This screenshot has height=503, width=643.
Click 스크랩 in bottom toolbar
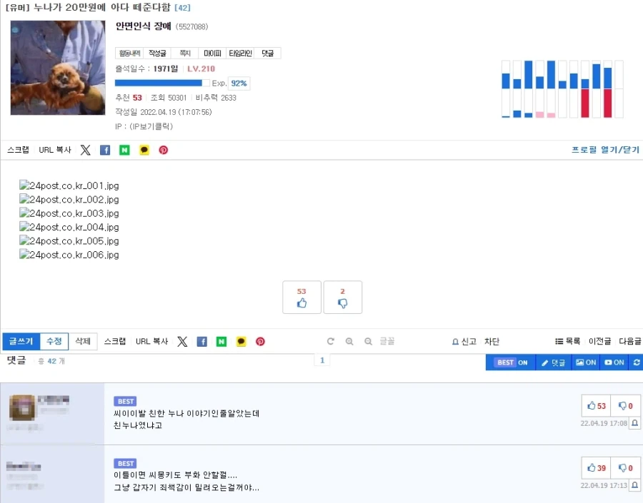(115, 341)
